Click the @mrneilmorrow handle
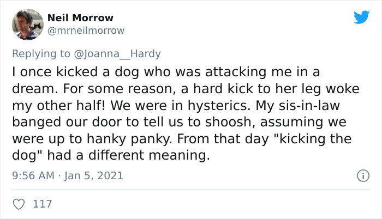The width and height of the screenshot is (382, 219). (86, 31)
